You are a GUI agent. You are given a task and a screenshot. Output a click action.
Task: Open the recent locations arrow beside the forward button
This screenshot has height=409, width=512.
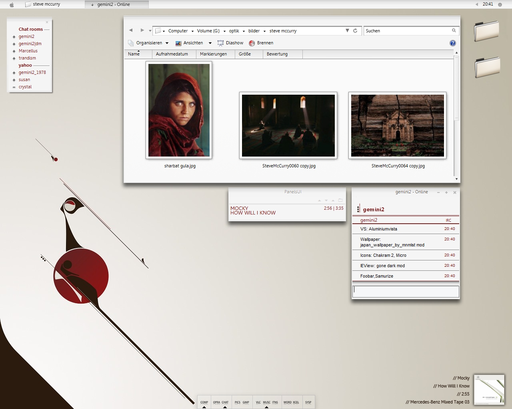tap(150, 31)
